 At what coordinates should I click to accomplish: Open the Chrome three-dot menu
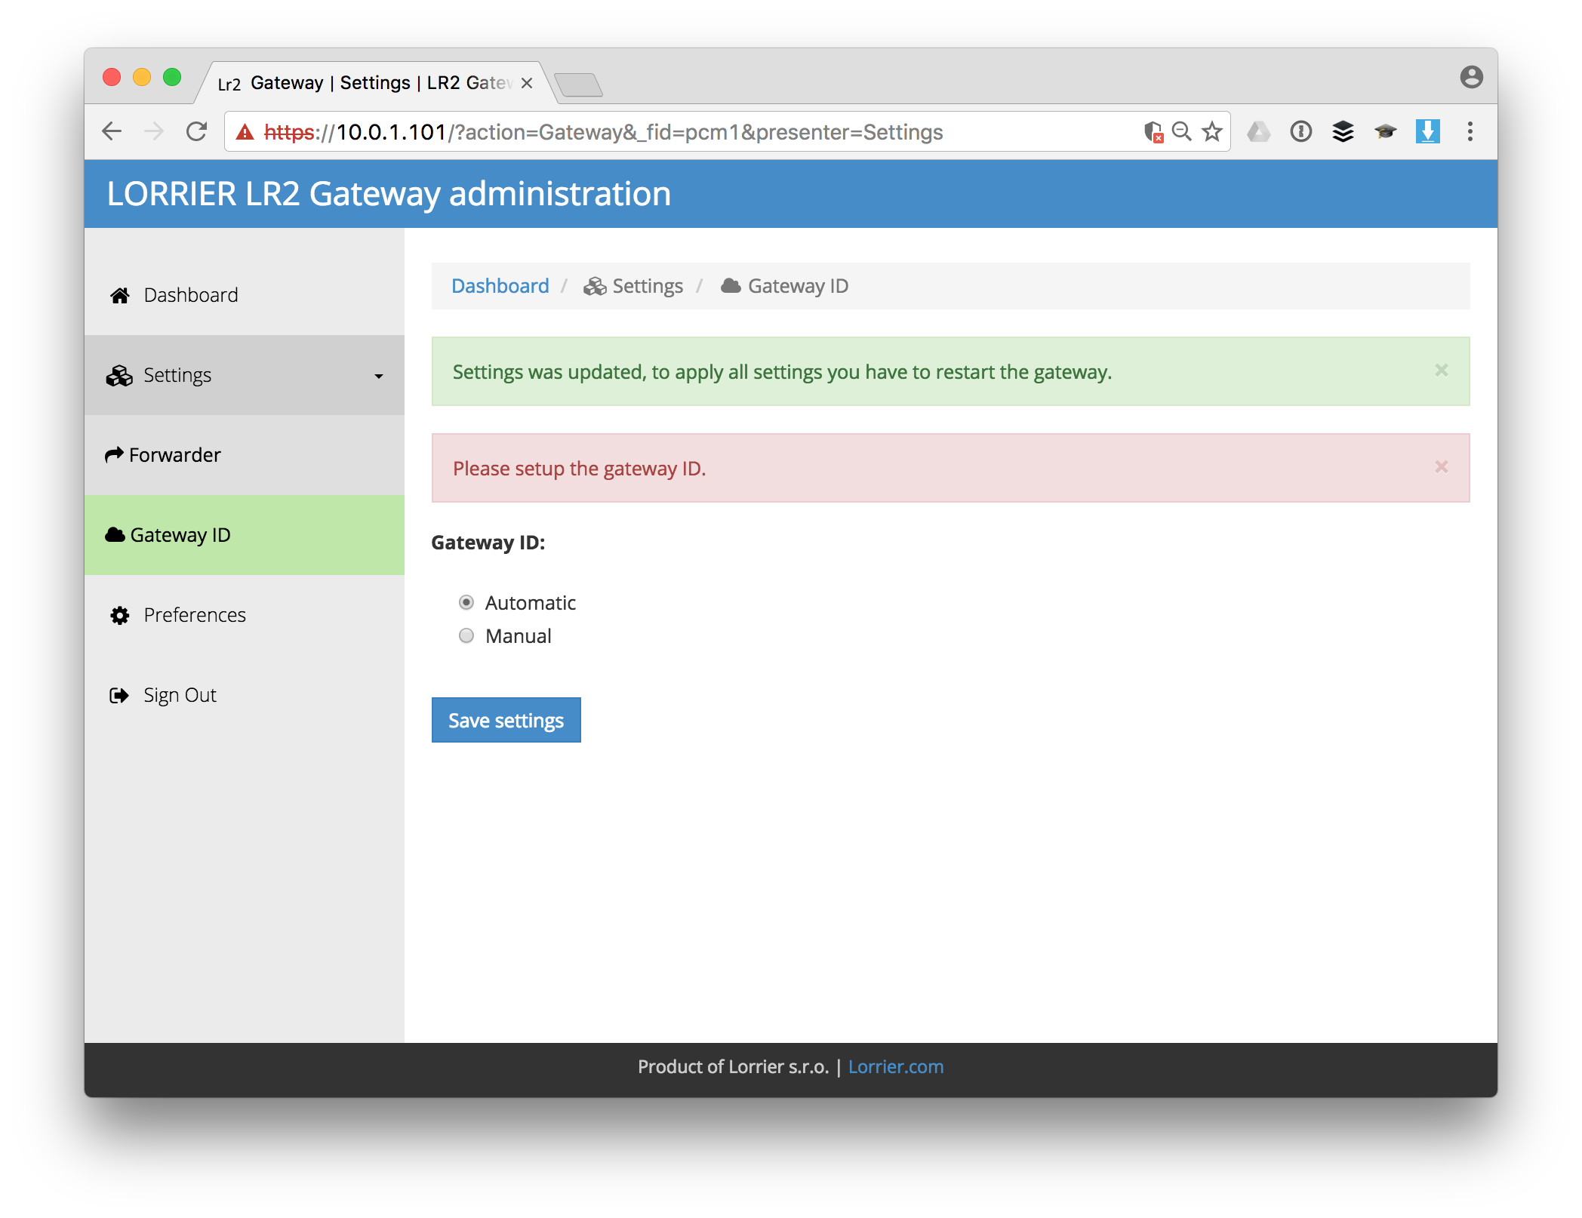click(x=1470, y=131)
